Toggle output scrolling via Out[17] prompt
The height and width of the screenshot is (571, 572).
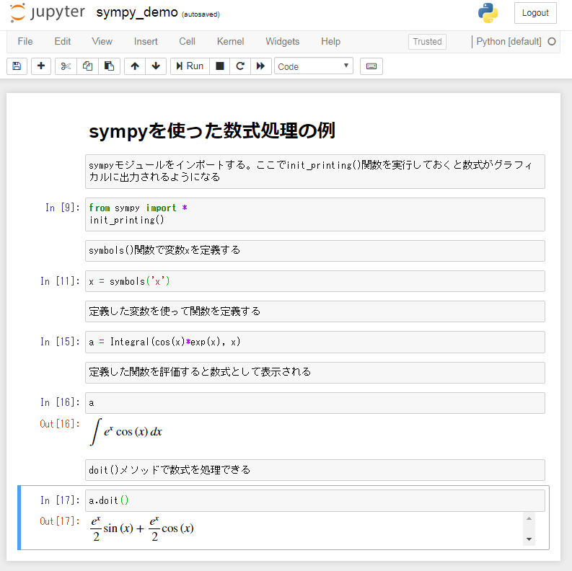click(x=60, y=521)
